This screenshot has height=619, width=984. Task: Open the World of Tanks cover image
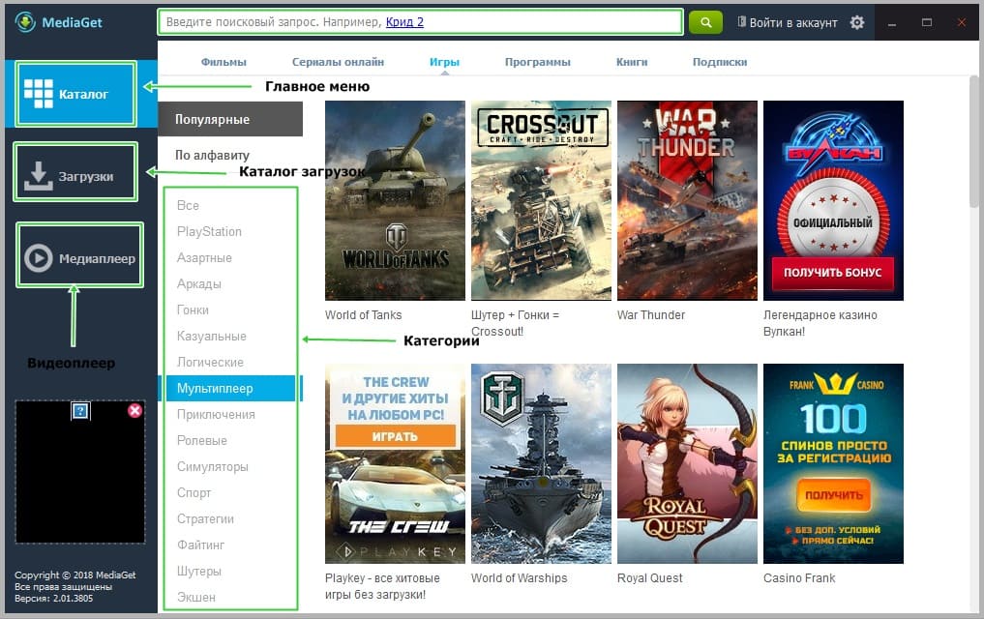396,200
